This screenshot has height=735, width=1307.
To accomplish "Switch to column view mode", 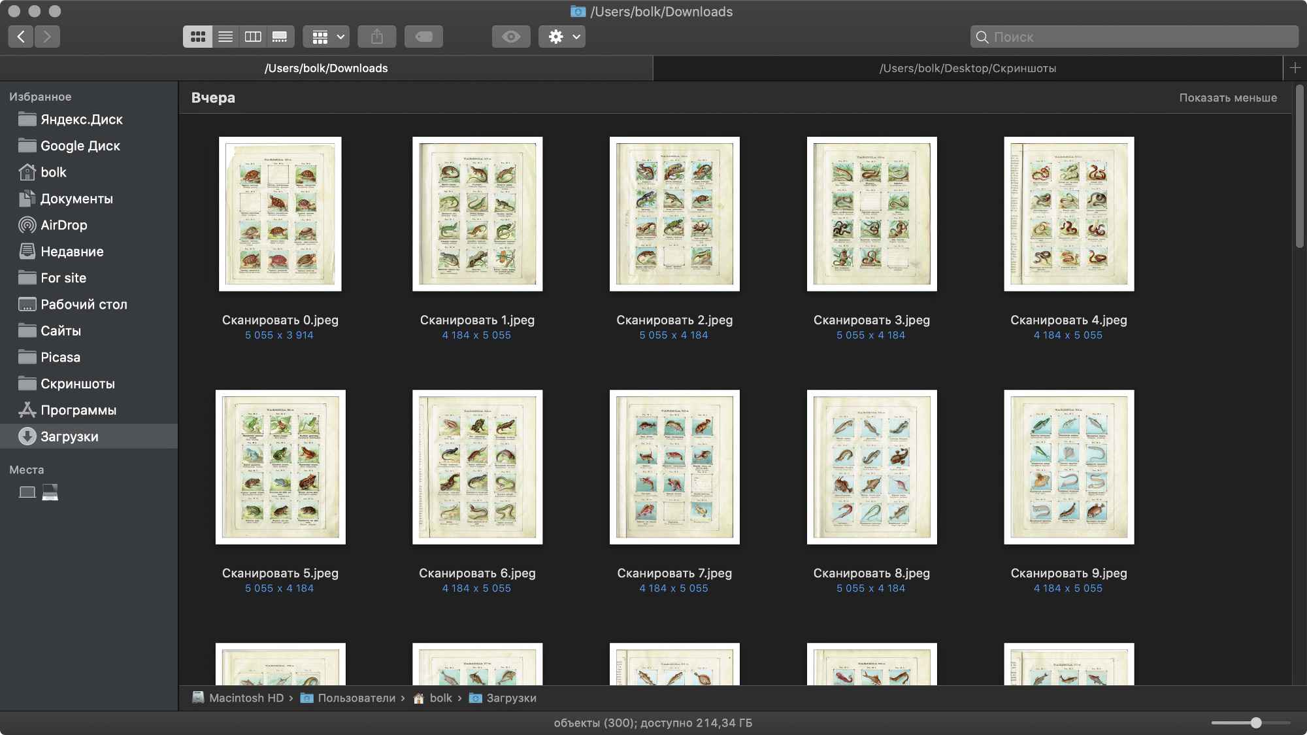I will [253, 37].
